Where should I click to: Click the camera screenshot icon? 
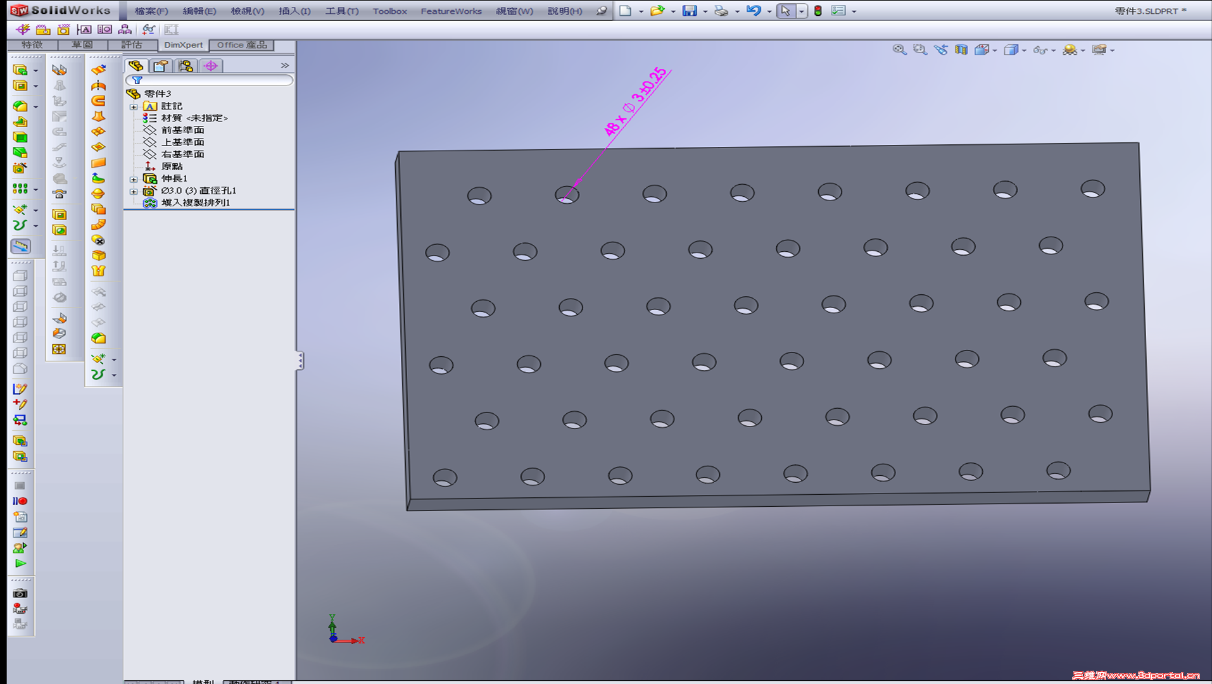pyautogui.click(x=20, y=594)
